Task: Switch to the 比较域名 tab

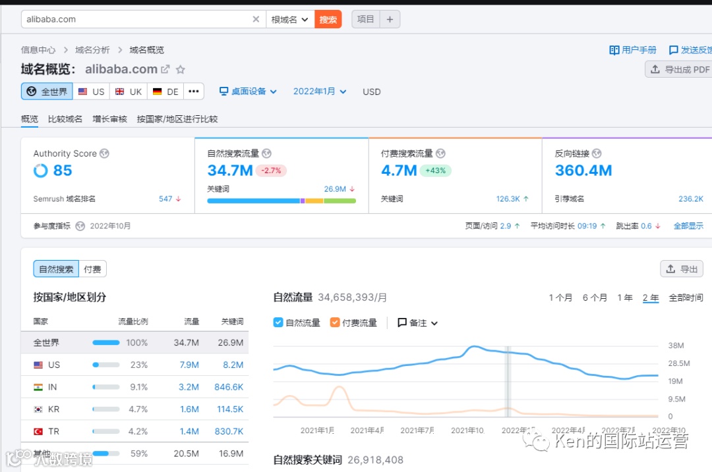Action: click(x=65, y=118)
